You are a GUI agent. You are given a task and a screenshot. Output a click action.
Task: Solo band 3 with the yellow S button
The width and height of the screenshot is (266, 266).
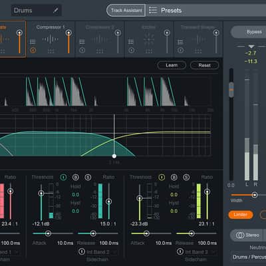click(x=186, y=177)
